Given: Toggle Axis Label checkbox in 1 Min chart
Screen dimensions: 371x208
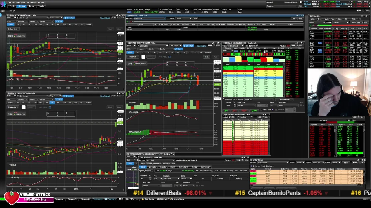Looking at the screenshot, I should coord(170,57).
